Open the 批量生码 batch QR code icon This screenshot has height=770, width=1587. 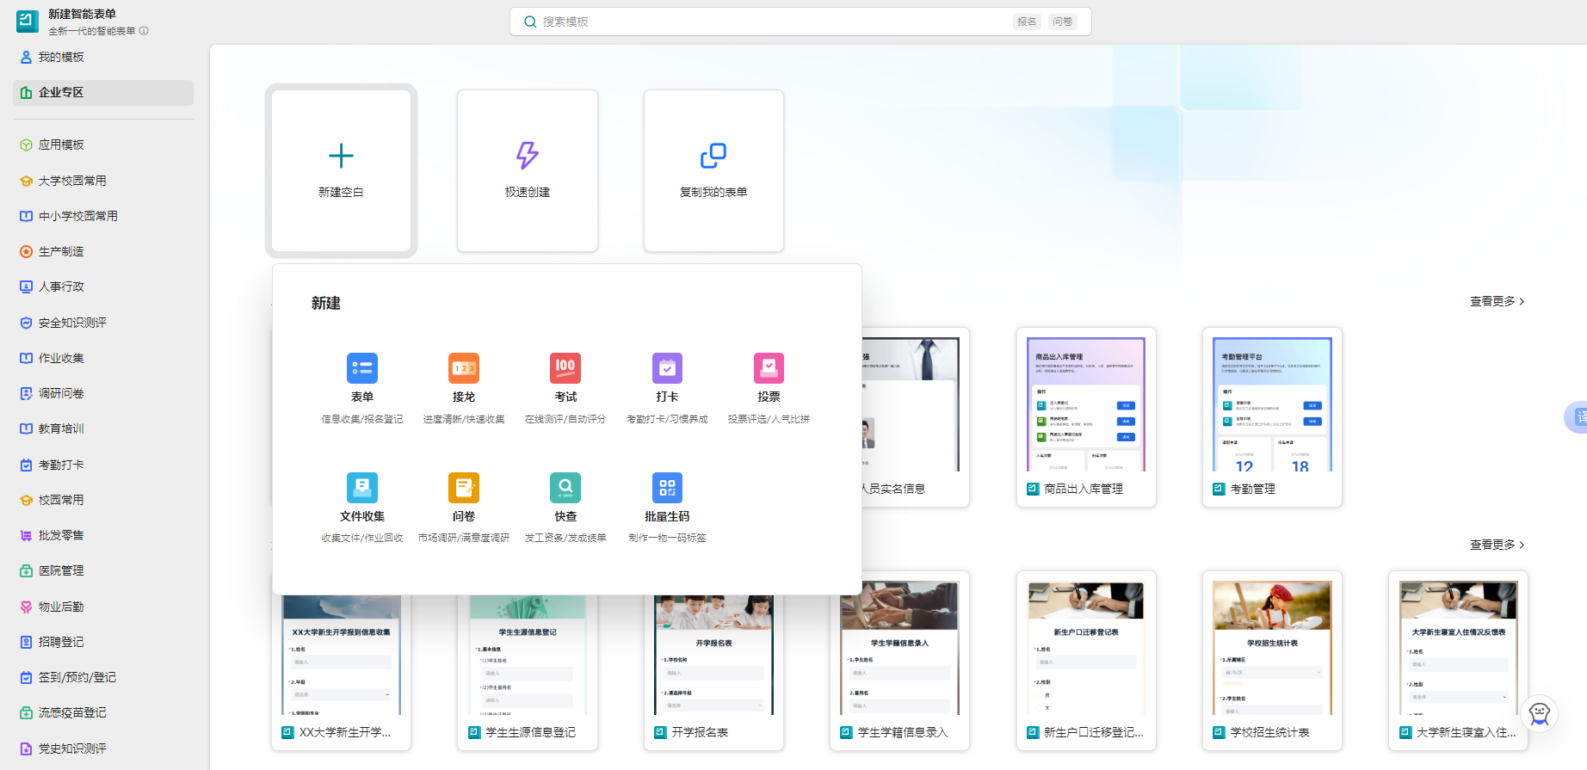[667, 488]
